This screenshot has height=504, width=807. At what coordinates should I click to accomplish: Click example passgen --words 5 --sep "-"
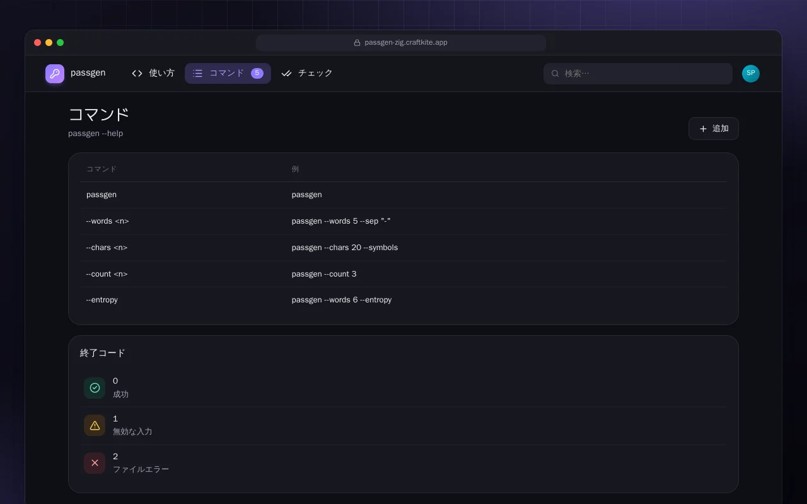(341, 221)
